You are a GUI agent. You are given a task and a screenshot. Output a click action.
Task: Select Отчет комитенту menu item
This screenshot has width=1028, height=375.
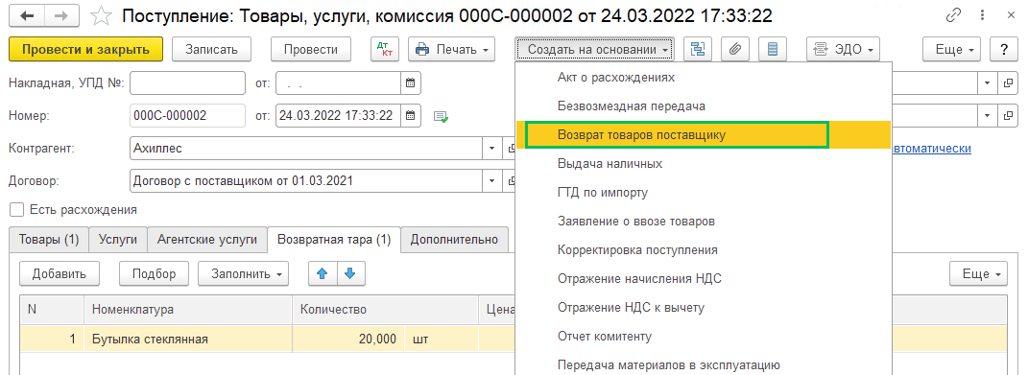[x=704, y=337]
